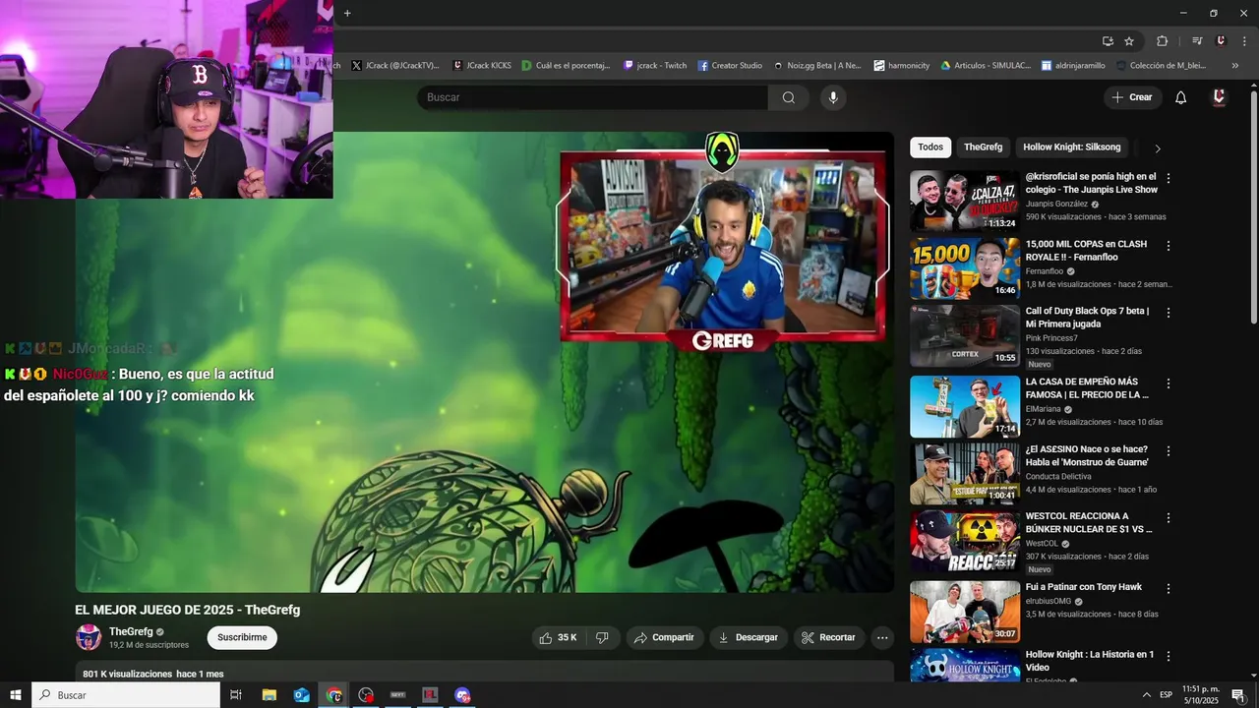Click the Crear button
The image size is (1259, 708).
tap(1132, 97)
